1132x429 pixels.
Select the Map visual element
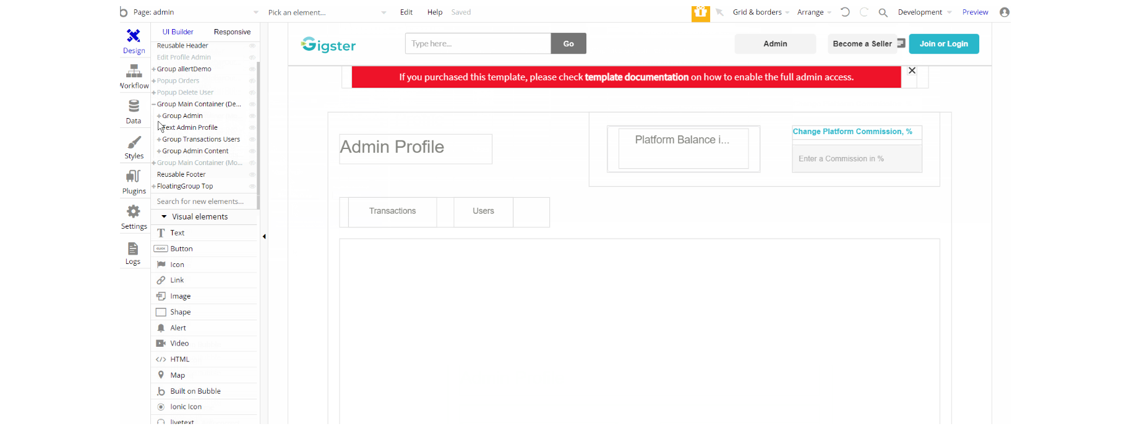[205, 375]
